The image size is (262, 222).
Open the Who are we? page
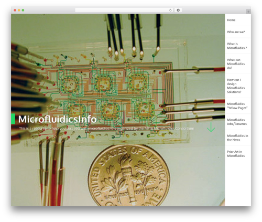(x=236, y=32)
